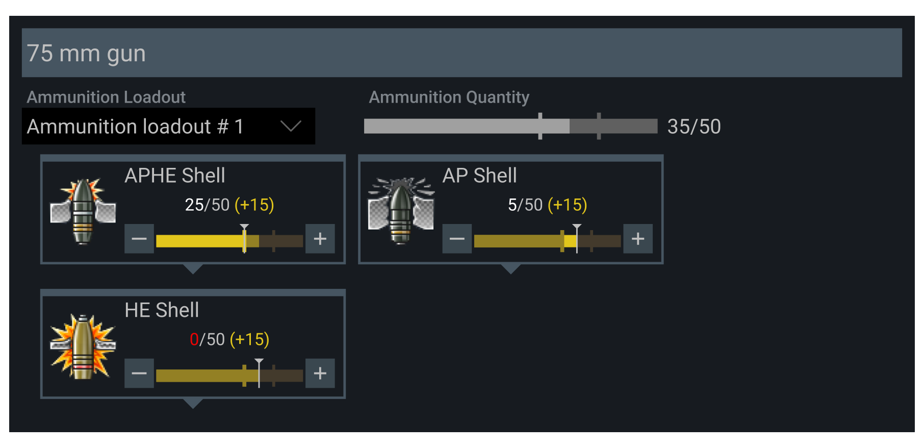924x448 pixels.
Task: Set the Ammunition Quantity slider bar
Action: [x=510, y=126]
